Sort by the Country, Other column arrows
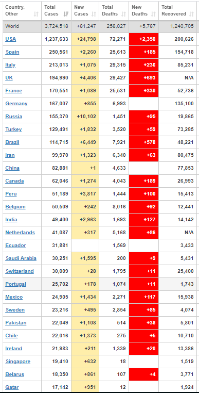This screenshot has height=393, width=199. point(36,14)
